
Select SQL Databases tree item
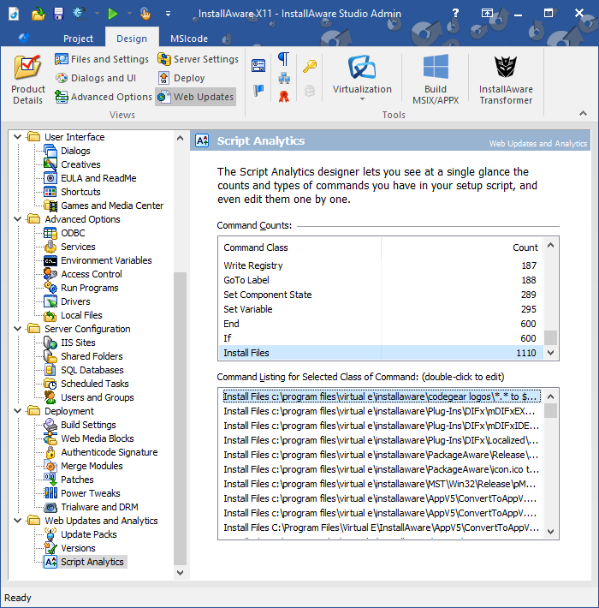point(92,370)
